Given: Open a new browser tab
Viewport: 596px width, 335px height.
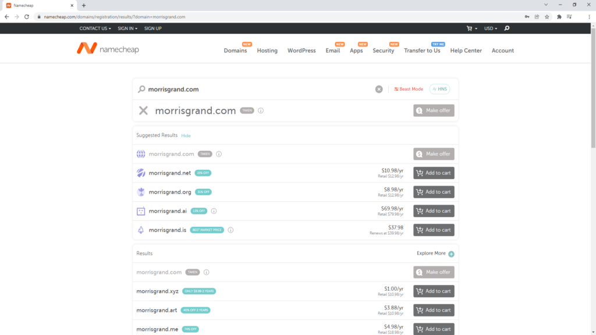Looking at the screenshot, I should pos(84,5).
